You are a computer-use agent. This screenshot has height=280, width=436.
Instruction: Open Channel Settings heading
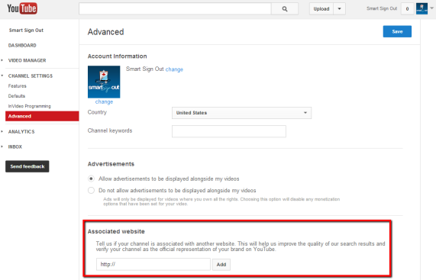31,76
